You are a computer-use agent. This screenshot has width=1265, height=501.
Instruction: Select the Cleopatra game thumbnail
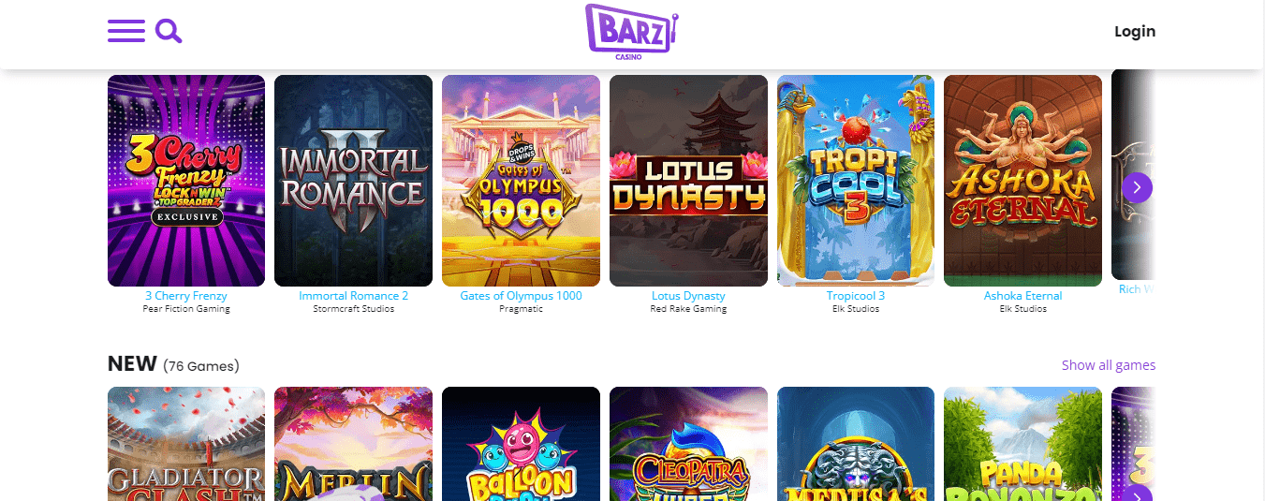[x=688, y=444]
